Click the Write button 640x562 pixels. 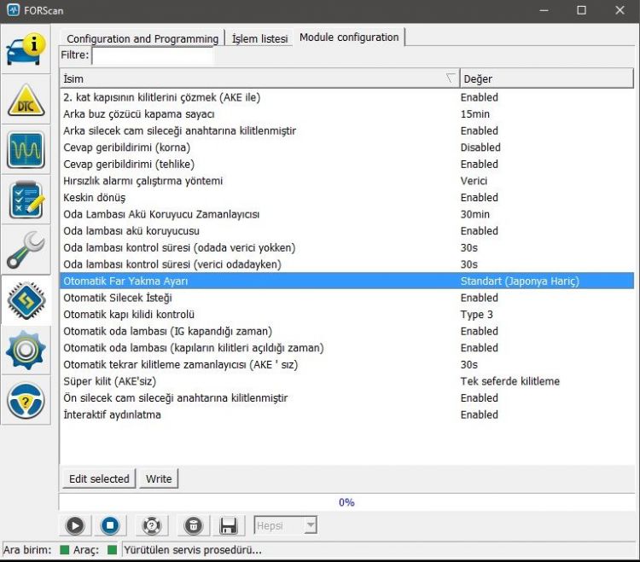(x=159, y=478)
